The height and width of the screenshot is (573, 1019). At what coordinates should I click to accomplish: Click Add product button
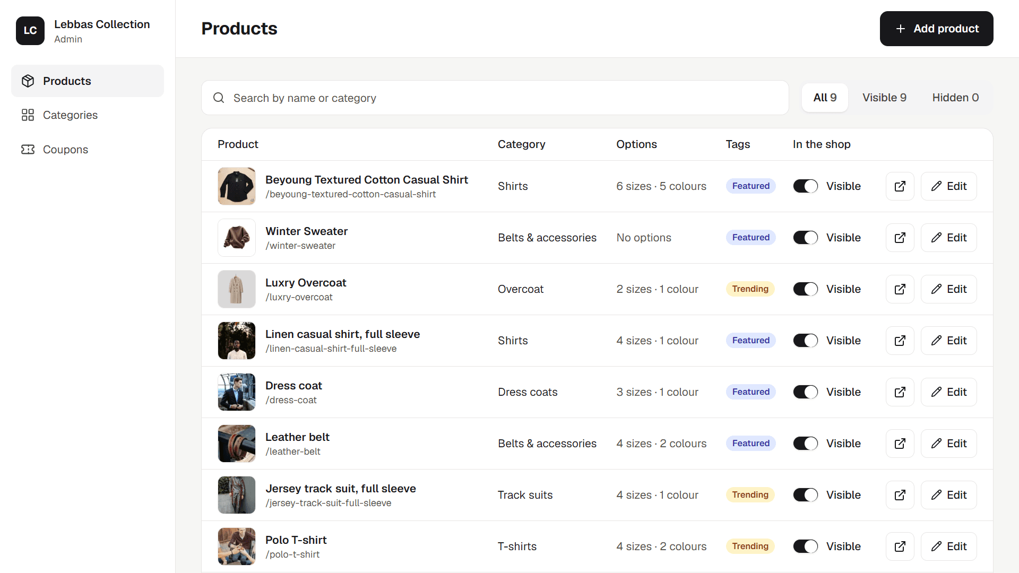tap(937, 29)
